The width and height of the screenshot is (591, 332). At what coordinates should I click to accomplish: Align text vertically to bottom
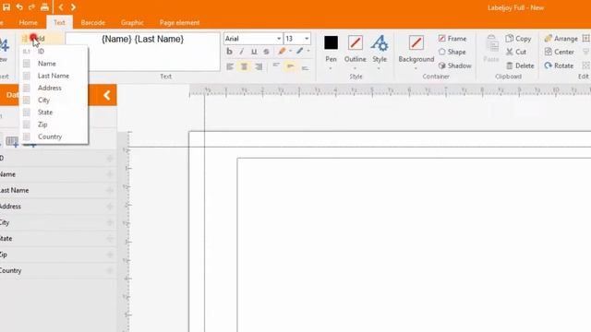305,67
